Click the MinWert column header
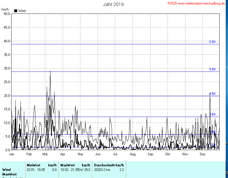Viewport: 228px width, 178px height. point(34,165)
